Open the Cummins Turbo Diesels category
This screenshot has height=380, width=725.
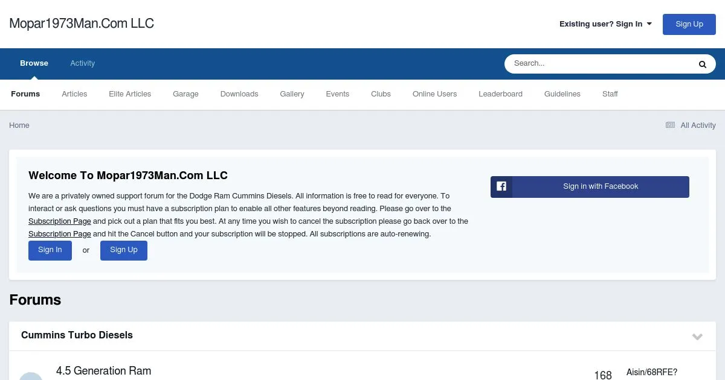[x=77, y=335]
